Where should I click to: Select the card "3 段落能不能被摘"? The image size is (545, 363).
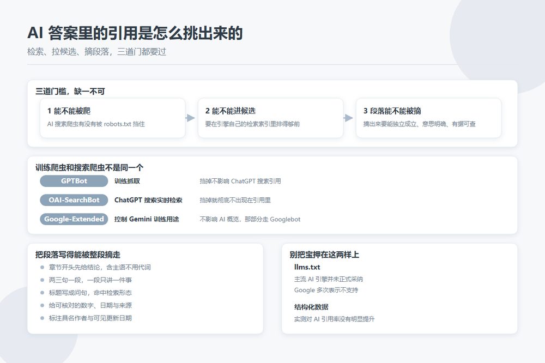(428, 118)
